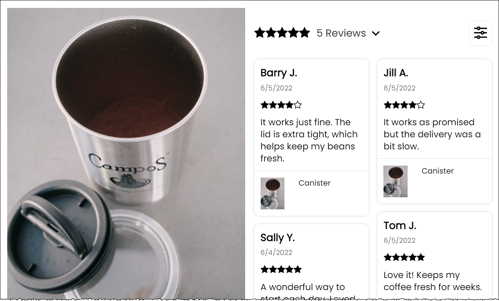Select the Tom J. reviewer name
Image resolution: width=499 pixels, height=301 pixels.
400,226
